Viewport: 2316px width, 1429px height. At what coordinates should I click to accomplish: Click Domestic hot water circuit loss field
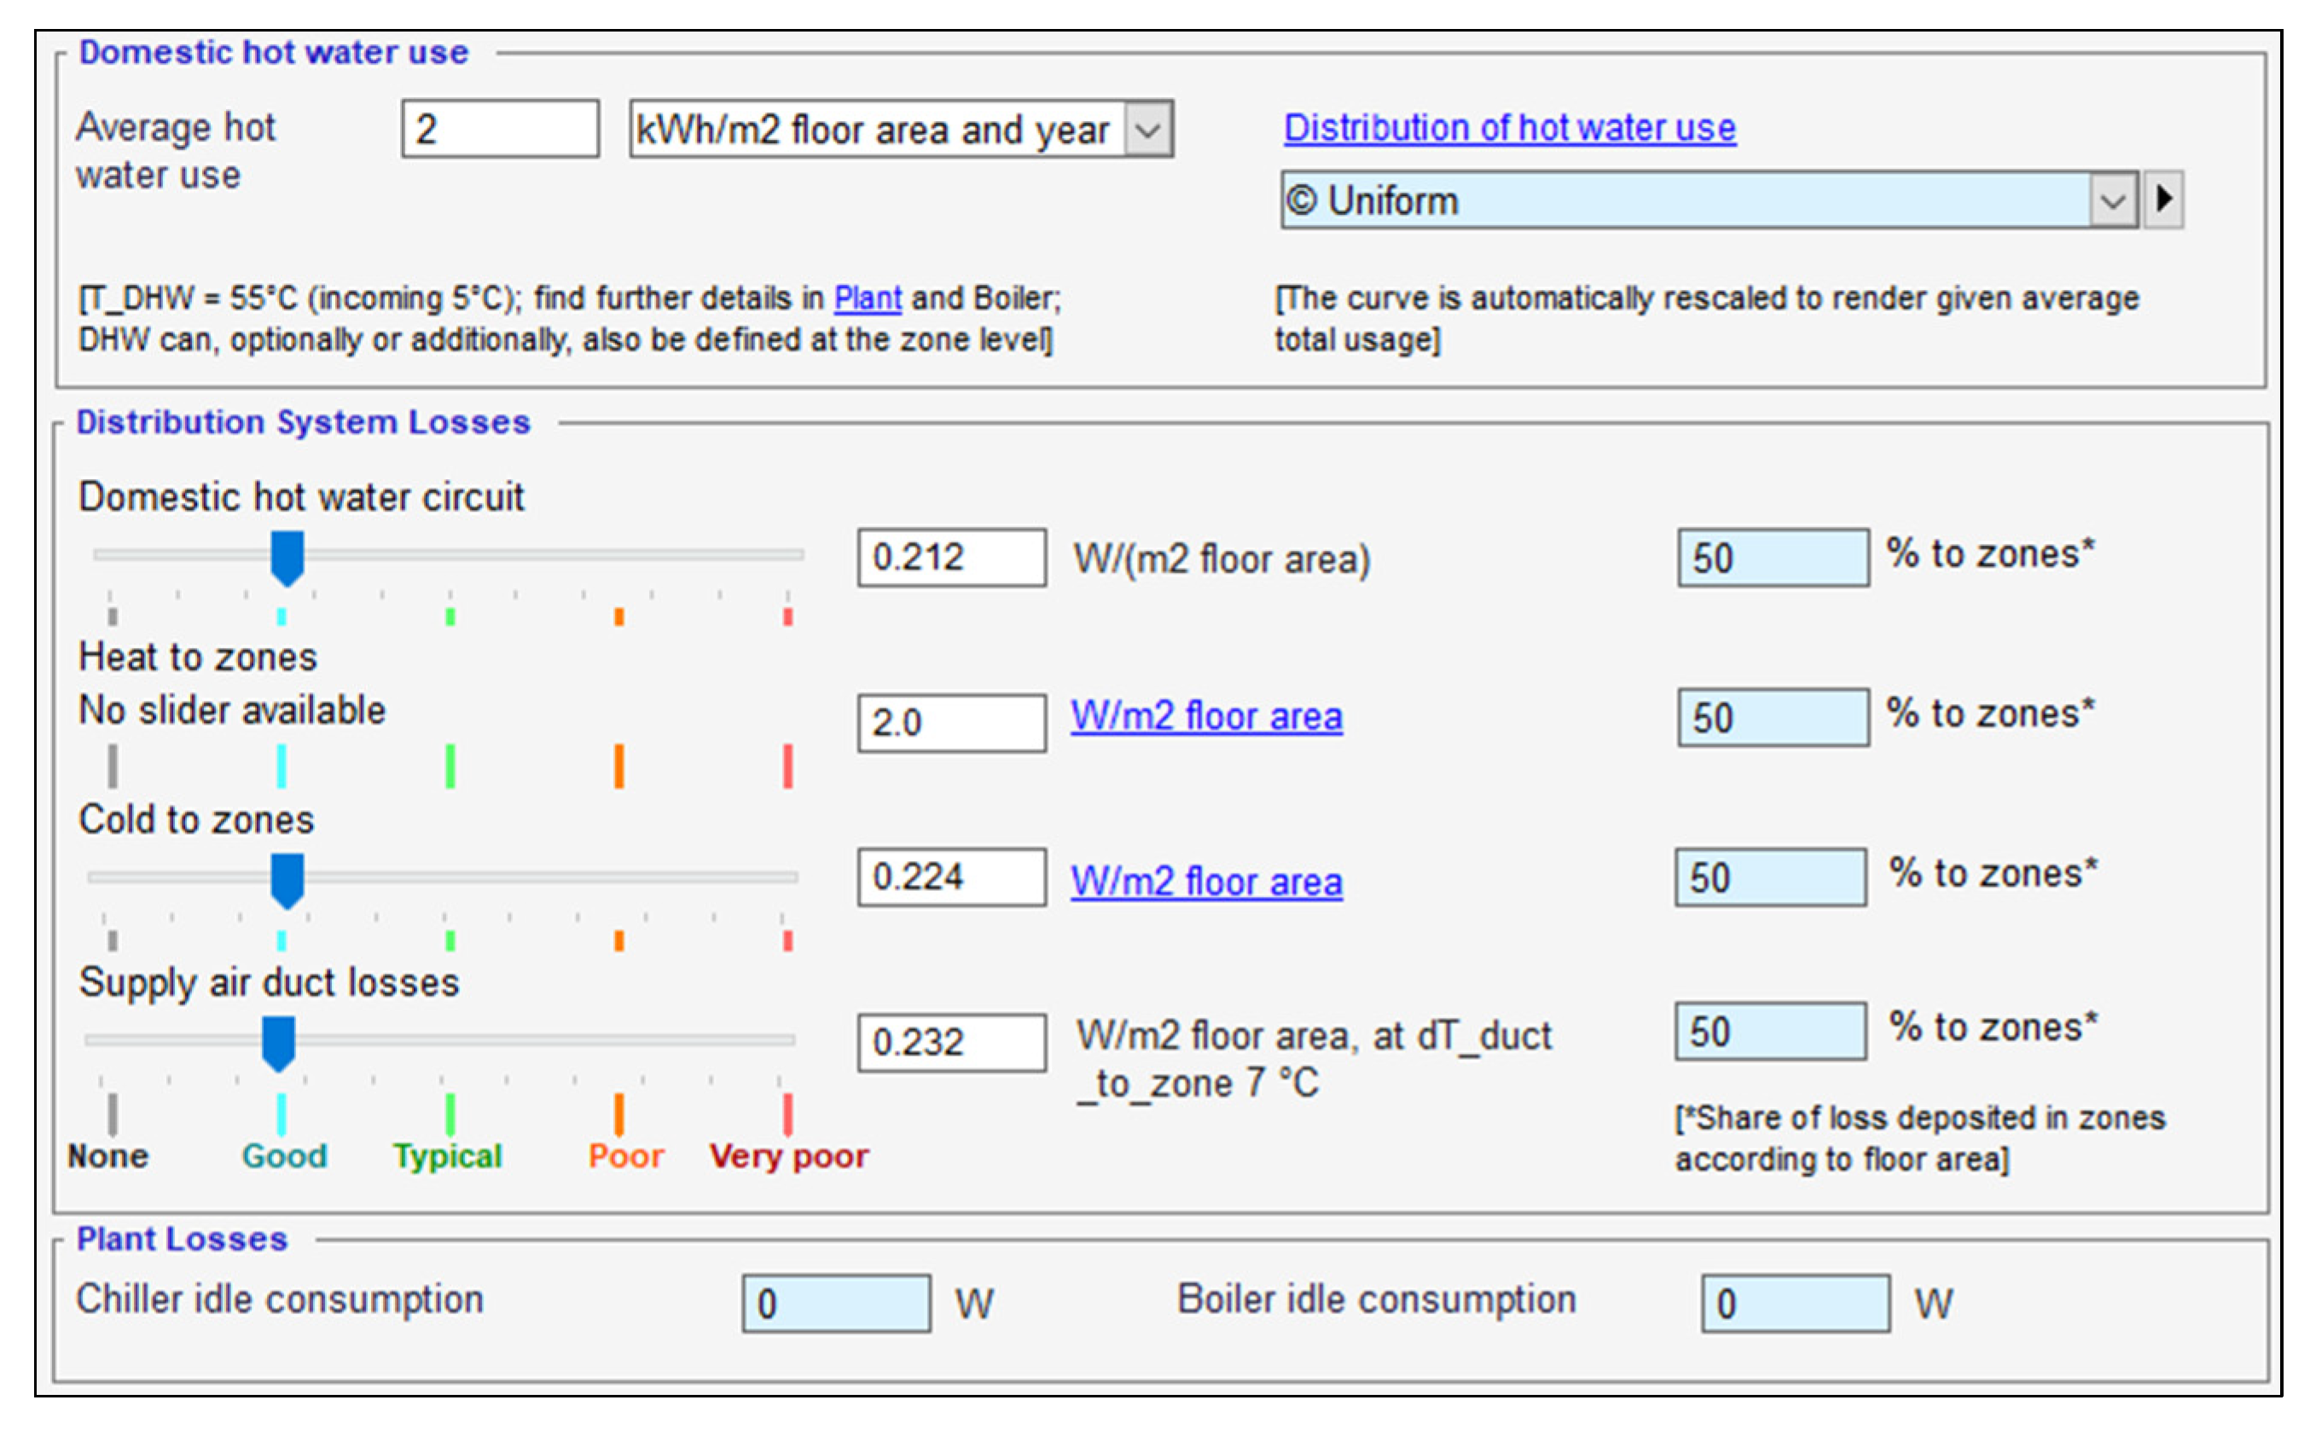point(951,558)
